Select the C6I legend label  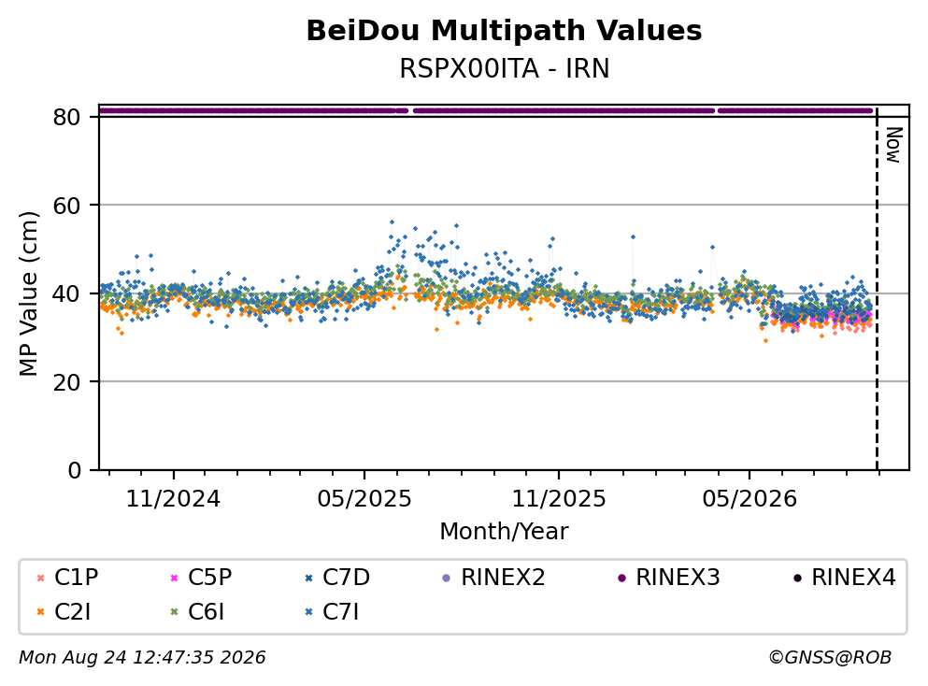[x=206, y=611]
